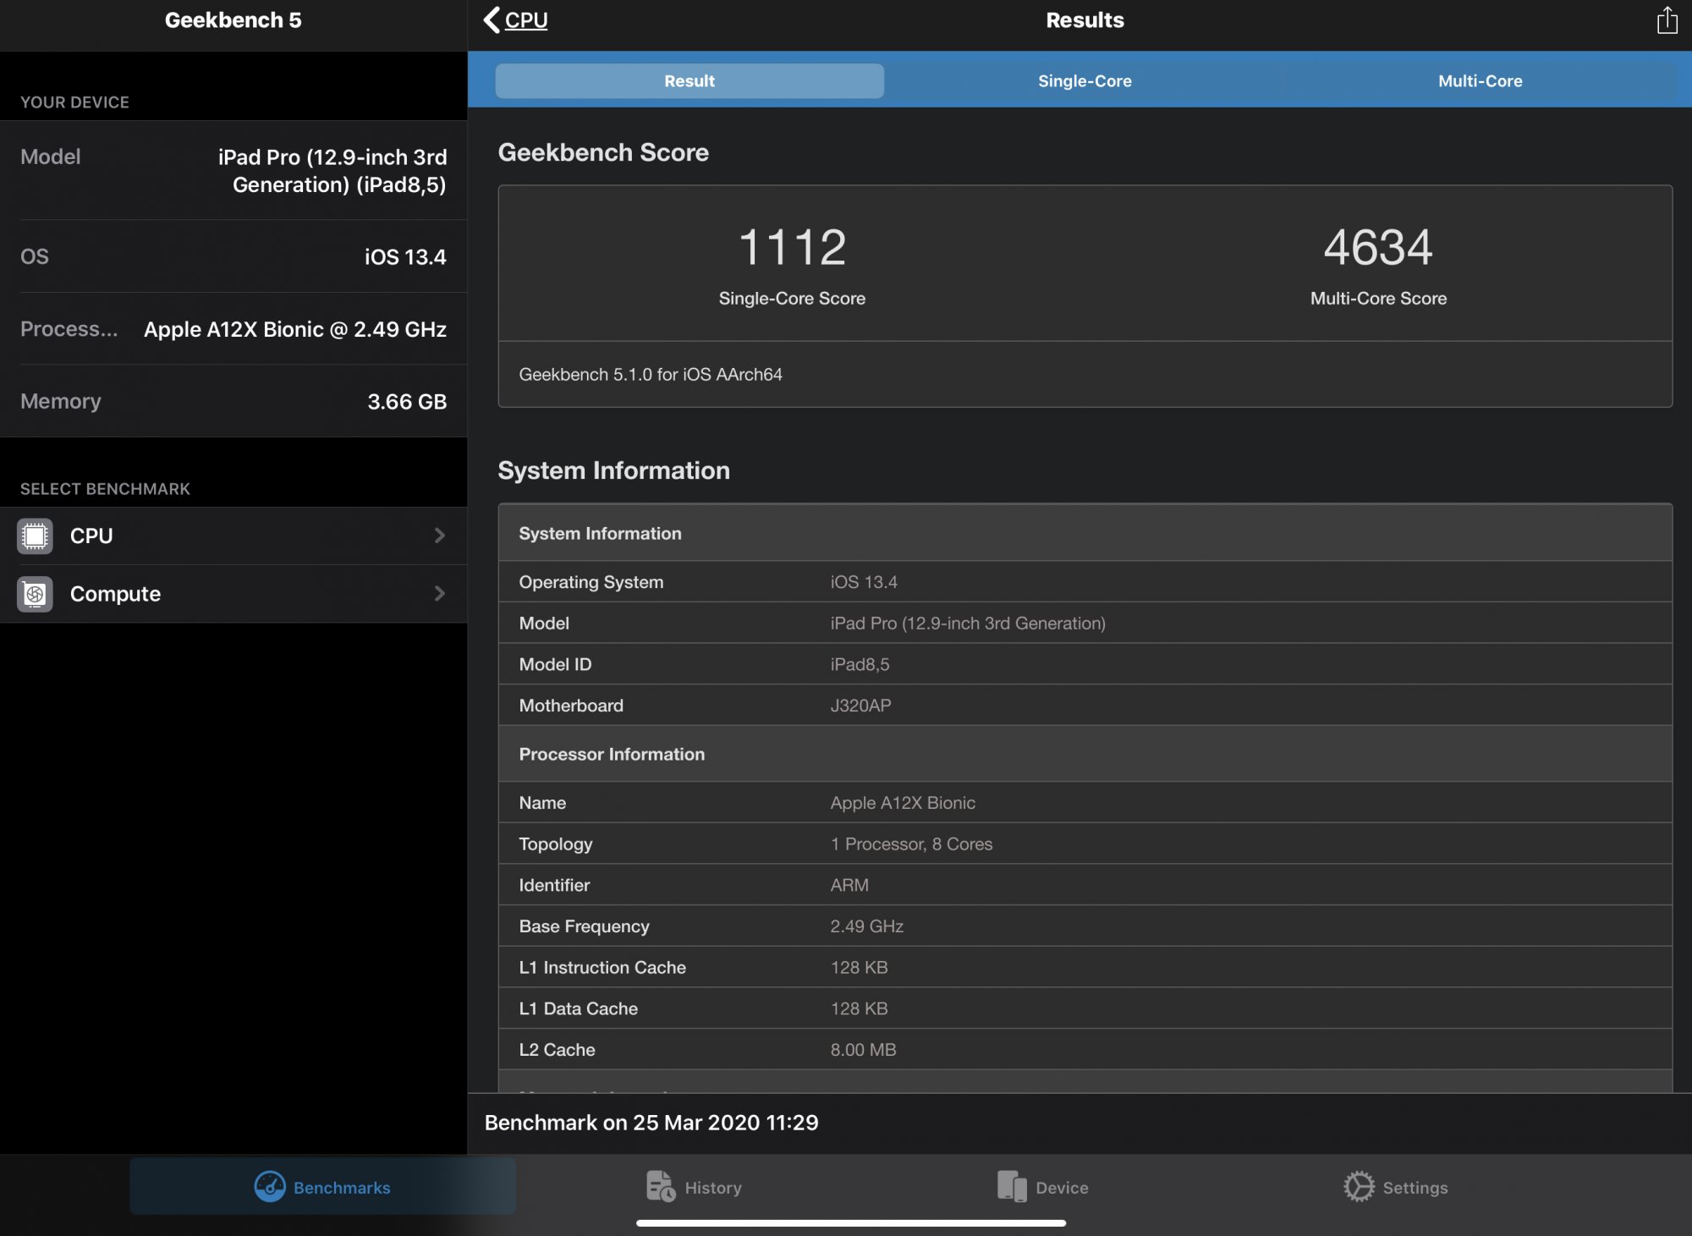Click the multi-core score 4634
Viewport: 1692px width, 1236px height.
(x=1378, y=247)
